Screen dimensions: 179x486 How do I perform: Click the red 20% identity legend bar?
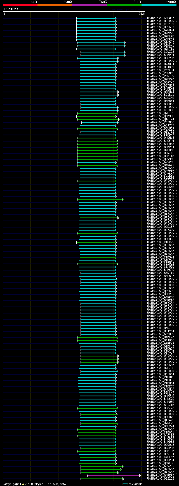click(x=20, y=5)
